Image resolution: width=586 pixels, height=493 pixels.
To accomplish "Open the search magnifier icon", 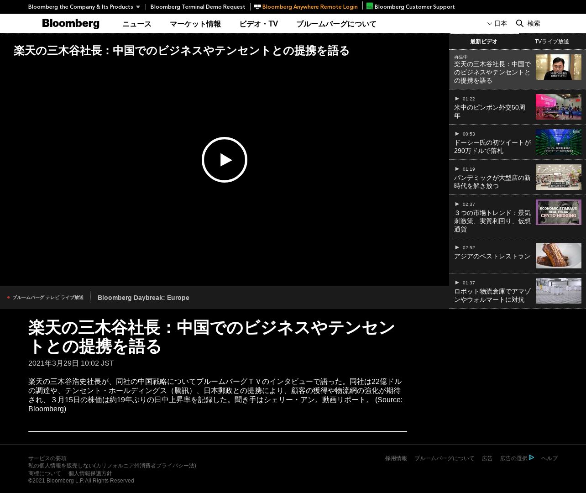I will click(x=519, y=23).
